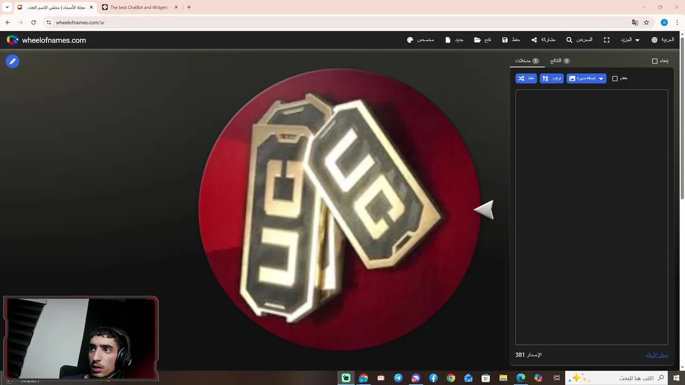
Task: Expand the المزيد (More) menu
Action: (x=630, y=40)
